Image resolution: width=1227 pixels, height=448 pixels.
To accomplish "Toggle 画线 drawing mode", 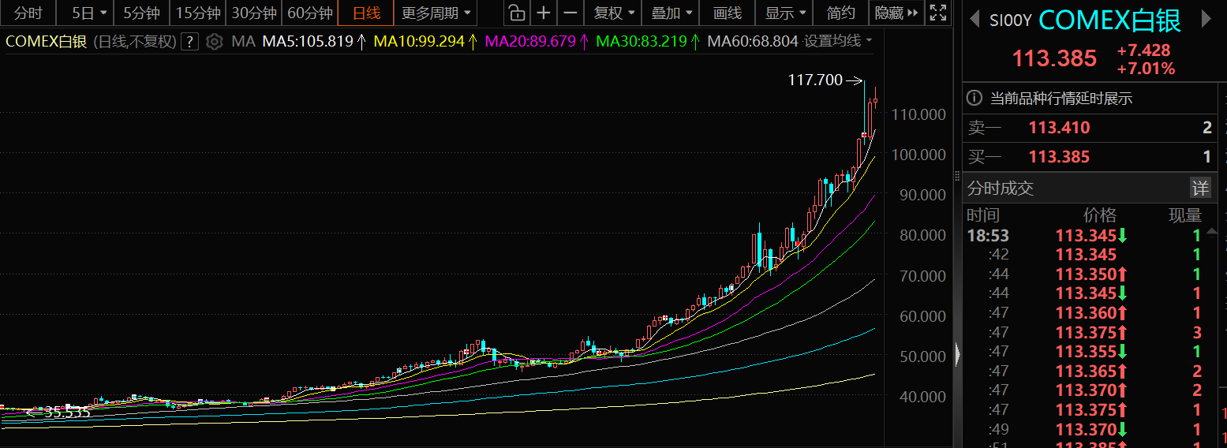I will [727, 13].
